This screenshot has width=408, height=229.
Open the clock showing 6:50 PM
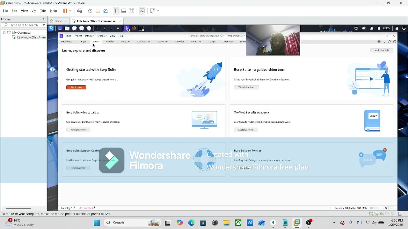coord(397,223)
